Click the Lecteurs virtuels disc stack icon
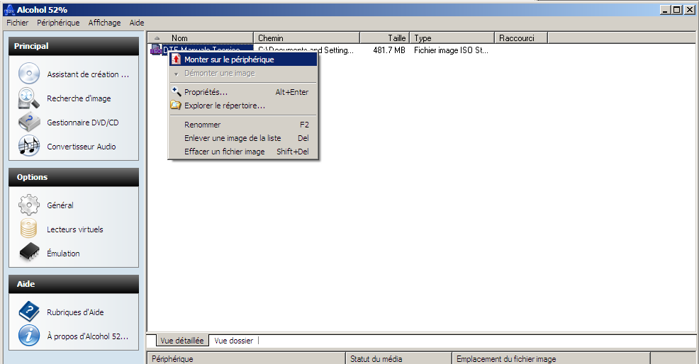699x364 pixels. (29, 229)
